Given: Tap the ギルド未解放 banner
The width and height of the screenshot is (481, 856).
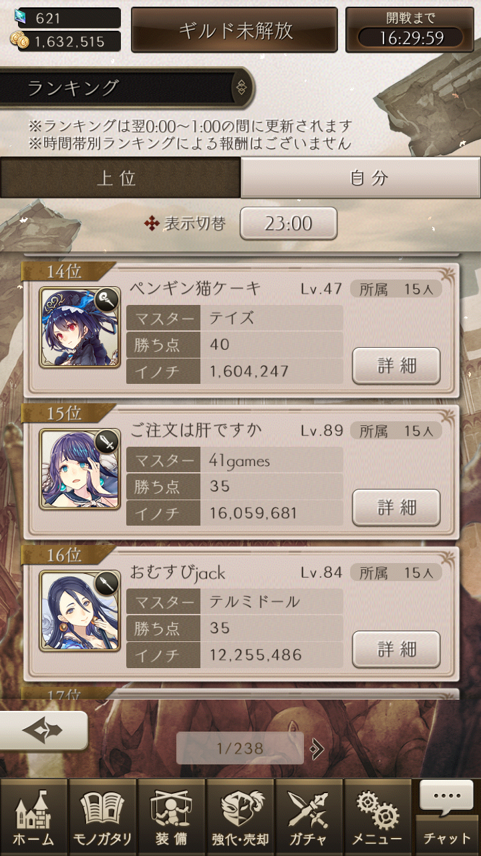Looking at the screenshot, I should point(234,30).
